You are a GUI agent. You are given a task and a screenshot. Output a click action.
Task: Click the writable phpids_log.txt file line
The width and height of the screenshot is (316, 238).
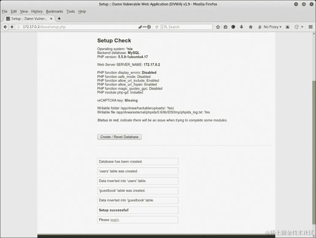click(x=153, y=112)
